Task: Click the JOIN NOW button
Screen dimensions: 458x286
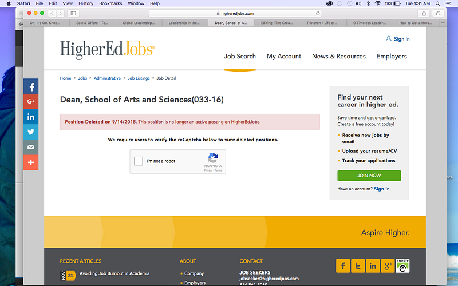Action: tap(369, 176)
